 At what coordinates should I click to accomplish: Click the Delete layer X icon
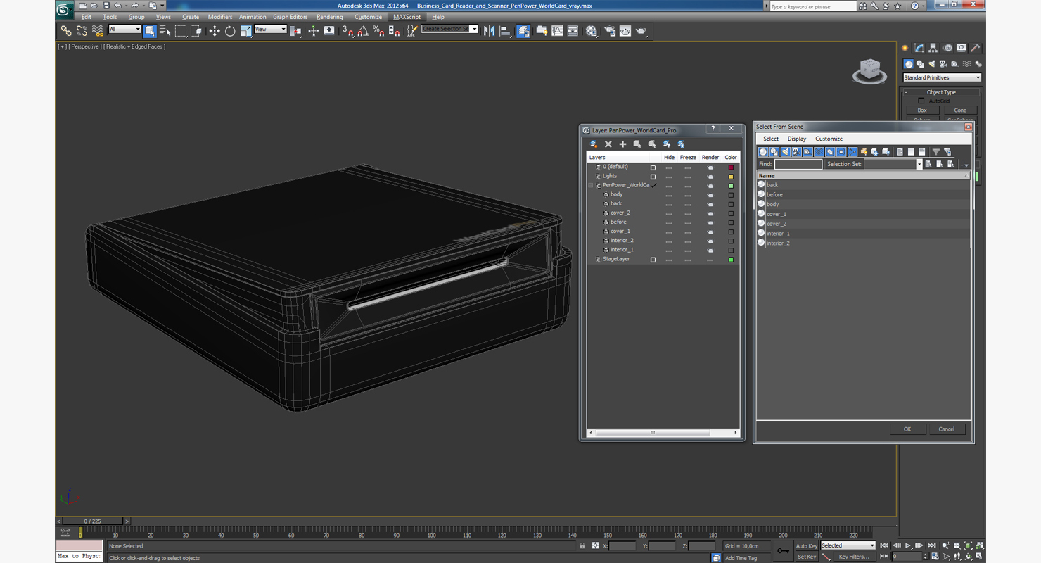click(x=608, y=144)
